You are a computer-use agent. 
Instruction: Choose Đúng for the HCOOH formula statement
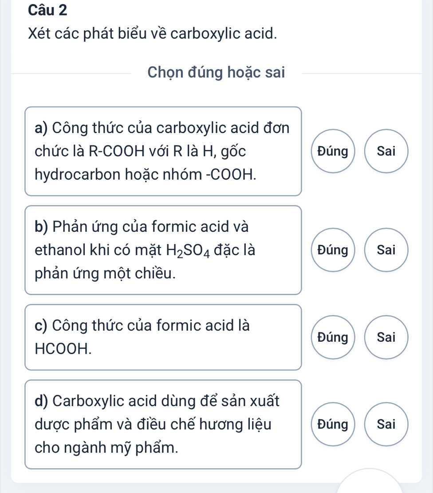point(333,337)
